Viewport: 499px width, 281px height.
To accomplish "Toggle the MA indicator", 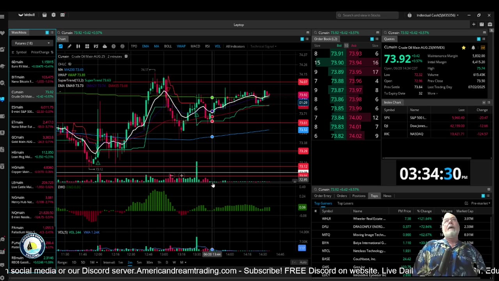I will point(156,46).
